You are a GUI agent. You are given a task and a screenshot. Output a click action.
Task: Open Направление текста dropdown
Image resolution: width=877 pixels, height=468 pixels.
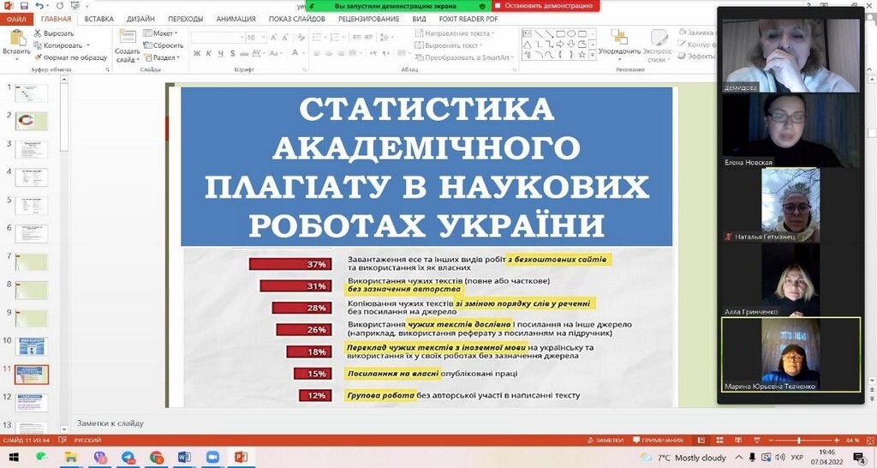click(x=454, y=33)
